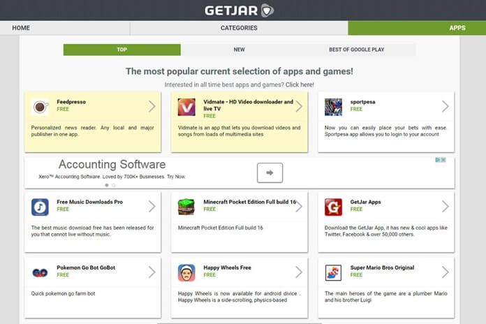486x324 pixels.
Task: Click Free Music Downloads Pro note icon
Action: 40,207
